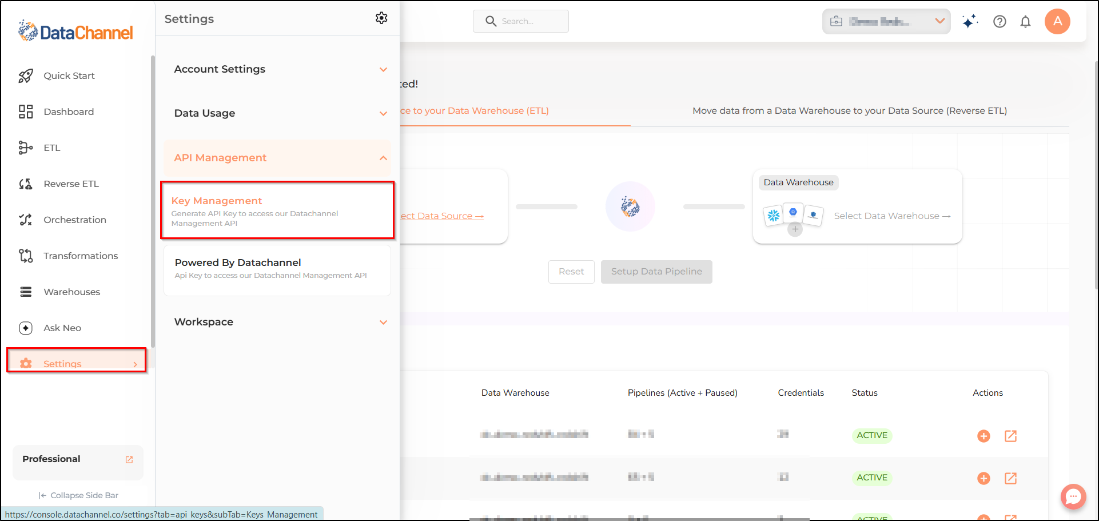
Task: Open the Transformations icon
Action: (26, 256)
